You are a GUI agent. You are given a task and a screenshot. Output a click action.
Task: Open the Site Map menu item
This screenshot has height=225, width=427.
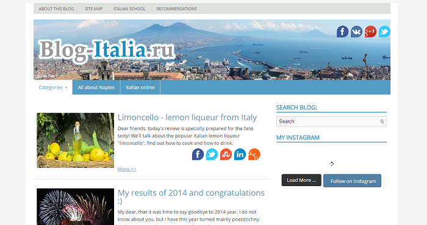click(x=94, y=9)
